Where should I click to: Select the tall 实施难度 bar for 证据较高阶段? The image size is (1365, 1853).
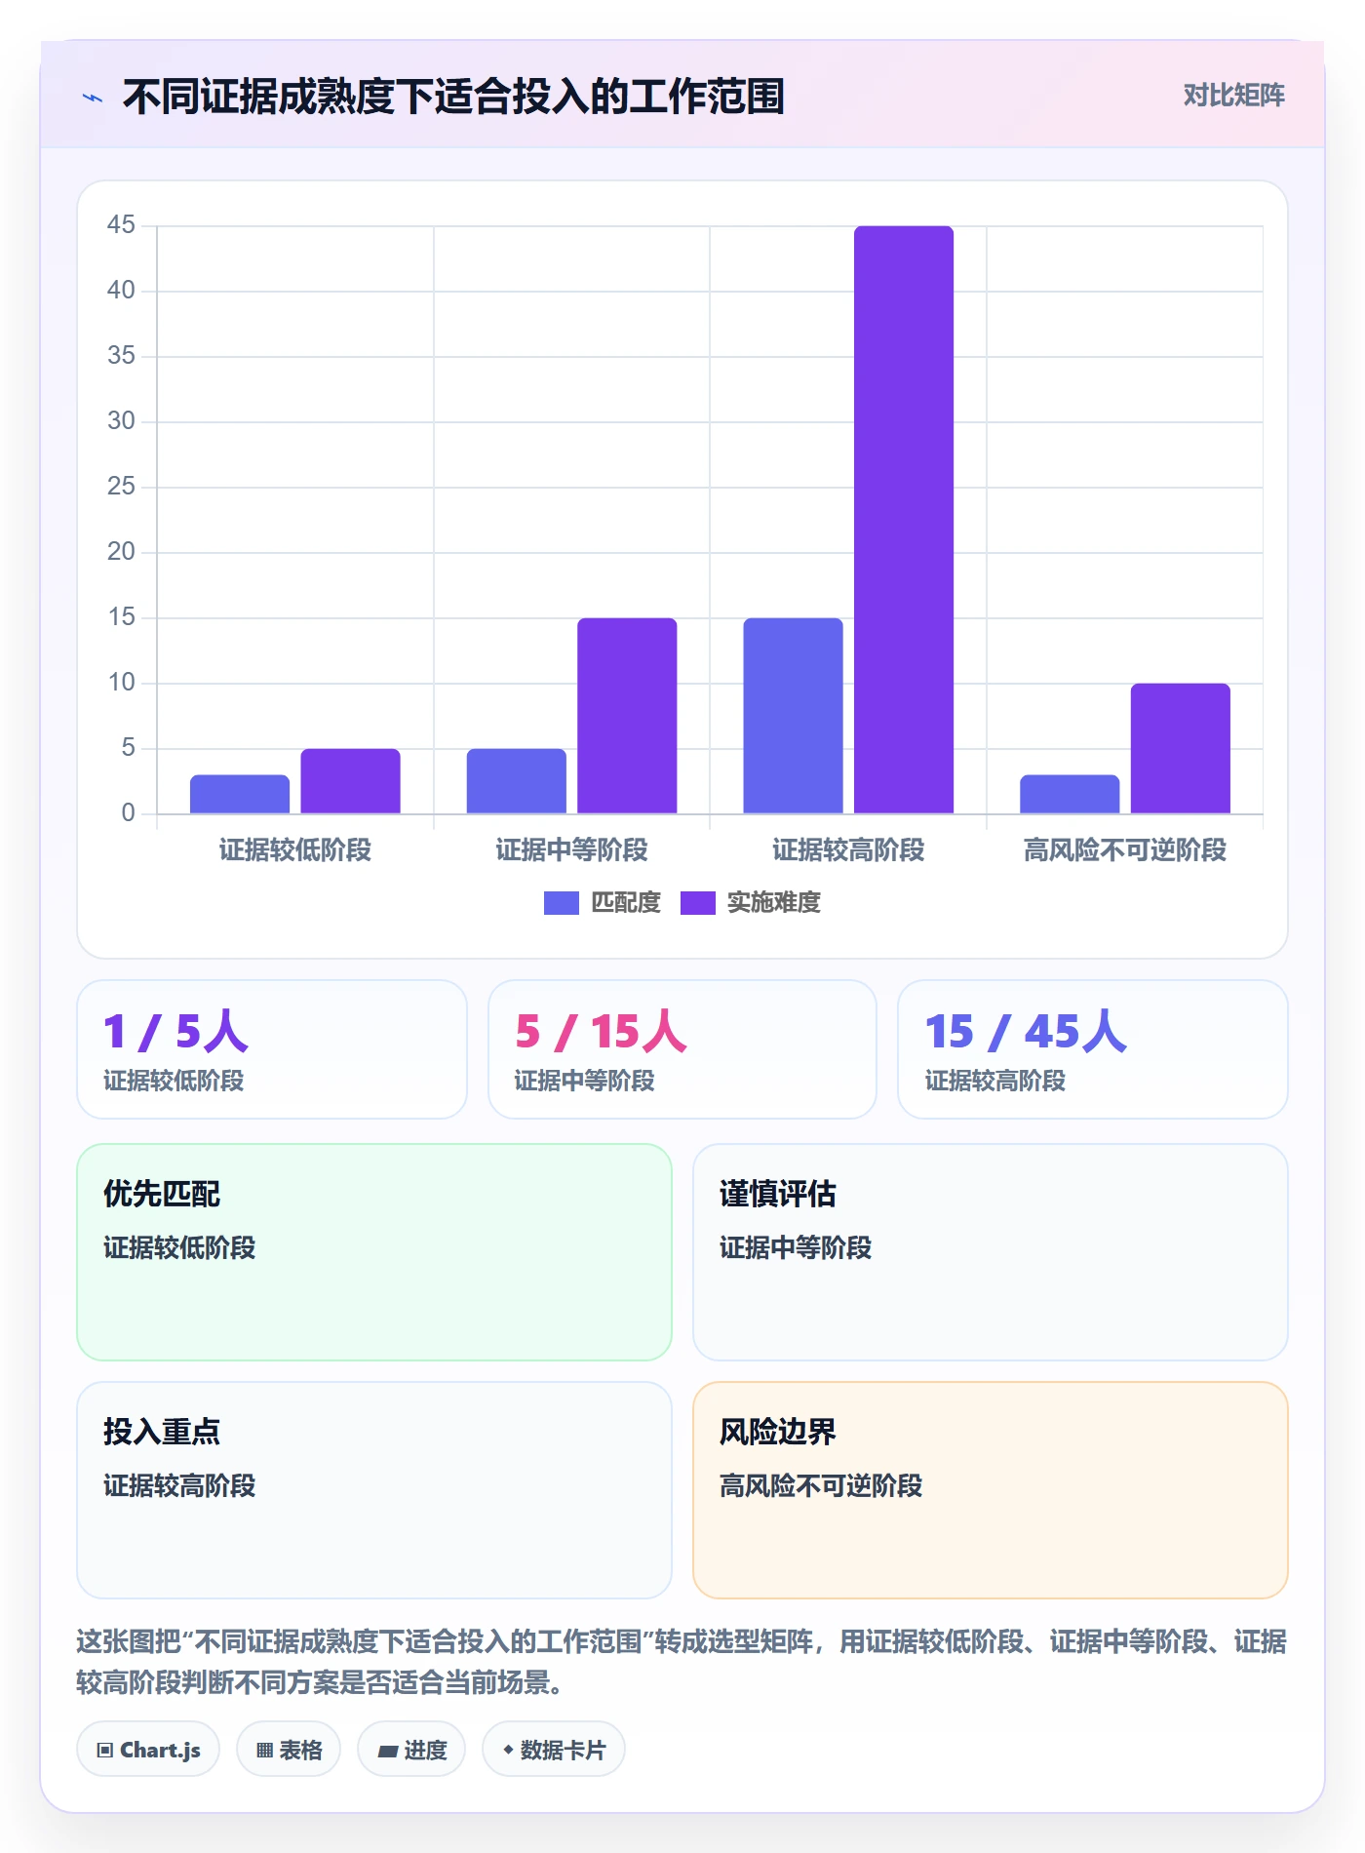(904, 520)
